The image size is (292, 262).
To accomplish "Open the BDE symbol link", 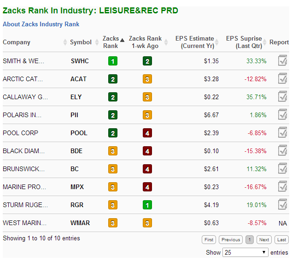I will click(x=76, y=151).
